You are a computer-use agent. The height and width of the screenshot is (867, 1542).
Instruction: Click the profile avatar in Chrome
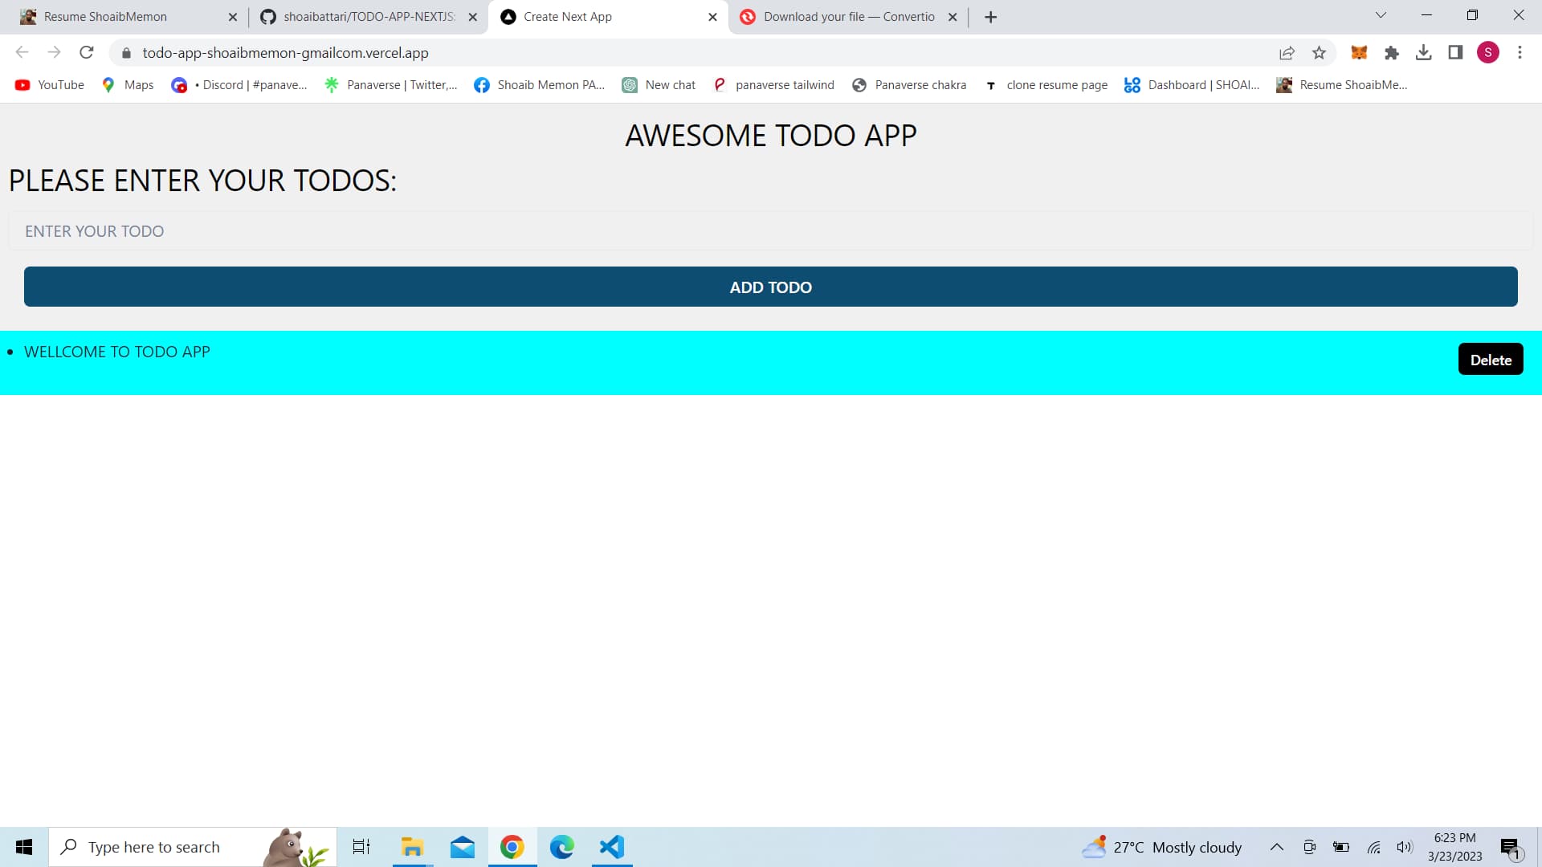pos(1489,52)
